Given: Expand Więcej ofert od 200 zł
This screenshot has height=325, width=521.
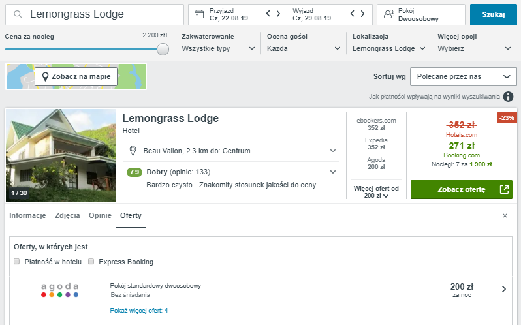Looking at the screenshot, I should tap(376, 192).
